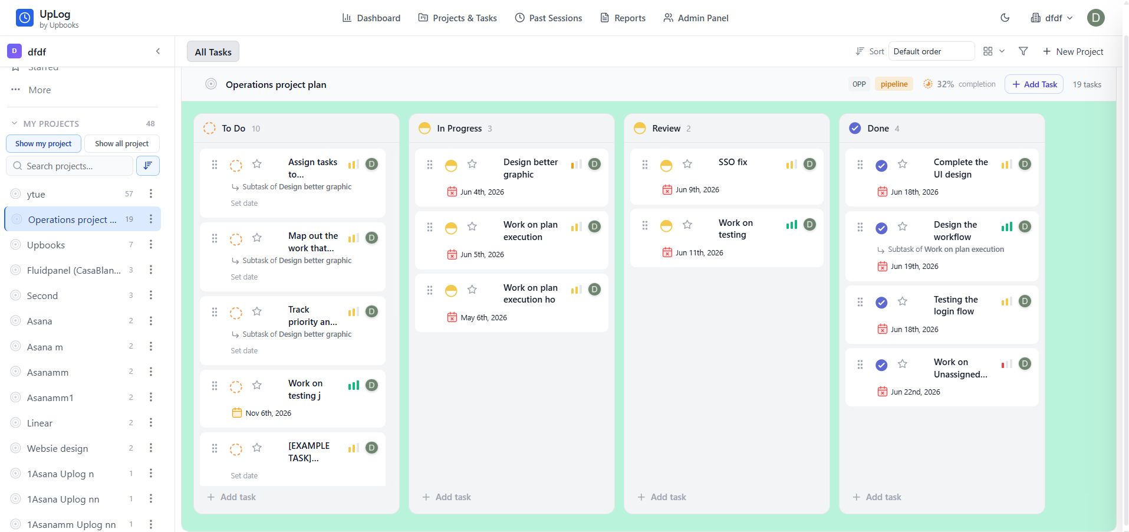Toggle status circle of Track priority an...
Screen dimensions: 1129x532
(x=236, y=313)
